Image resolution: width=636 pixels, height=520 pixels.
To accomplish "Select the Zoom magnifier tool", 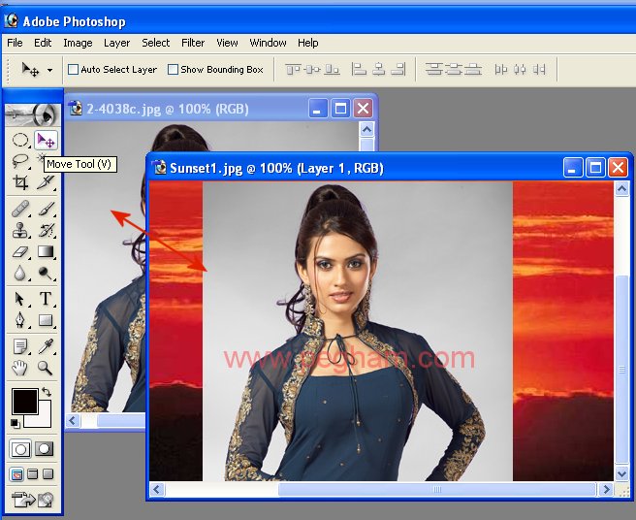I will (x=46, y=368).
